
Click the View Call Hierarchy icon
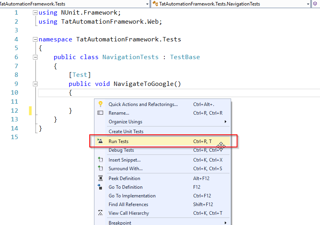(x=100, y=213)
